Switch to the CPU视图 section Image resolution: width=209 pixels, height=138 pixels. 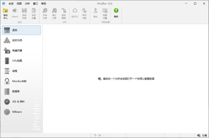[x=21, y=61]
